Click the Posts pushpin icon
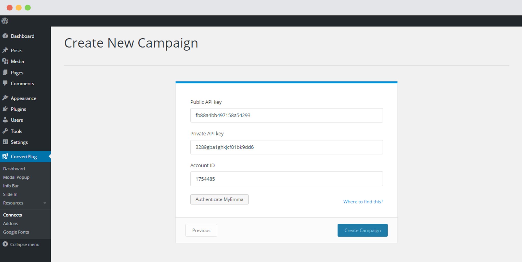 (5, 50)
